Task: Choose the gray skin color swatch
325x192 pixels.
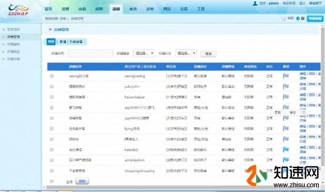Action: [x=303, y=19]
